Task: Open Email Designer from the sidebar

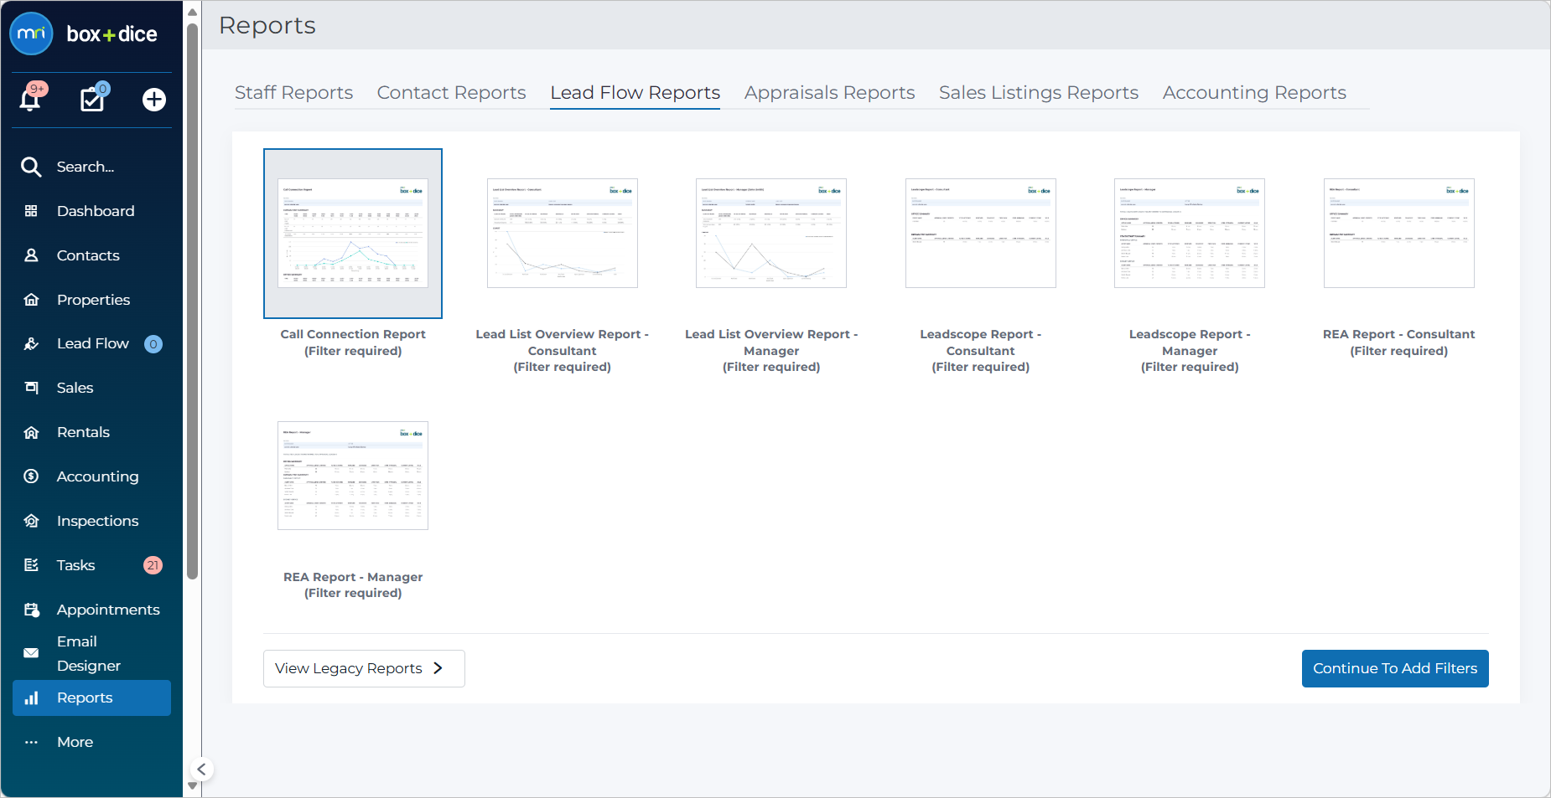Action: point(92,653)
